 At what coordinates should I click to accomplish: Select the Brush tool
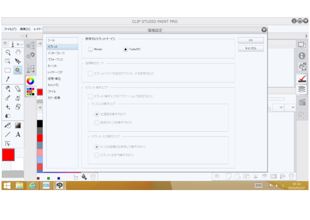click(x=8, y=98)
